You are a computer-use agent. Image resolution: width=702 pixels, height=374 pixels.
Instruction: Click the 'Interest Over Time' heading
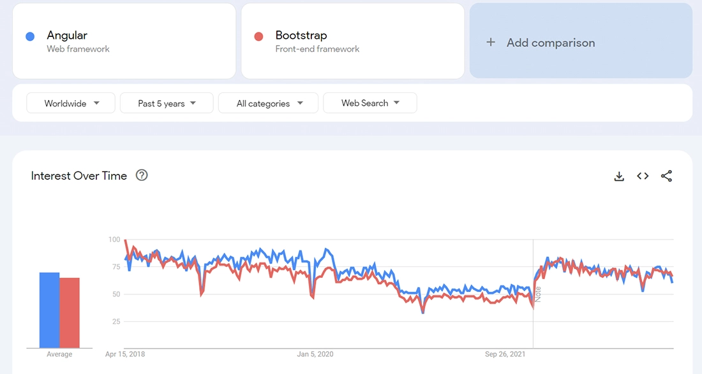[x=78, y=176]
